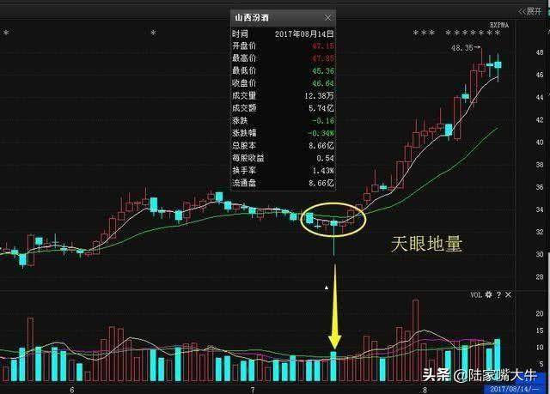Open the VOL indicator settings gear
Screen dimensions: 550x394
489,295
